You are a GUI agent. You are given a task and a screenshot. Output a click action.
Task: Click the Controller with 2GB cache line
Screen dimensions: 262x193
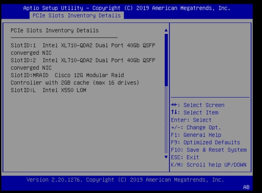pyautogui.click(x=75, y=83)
